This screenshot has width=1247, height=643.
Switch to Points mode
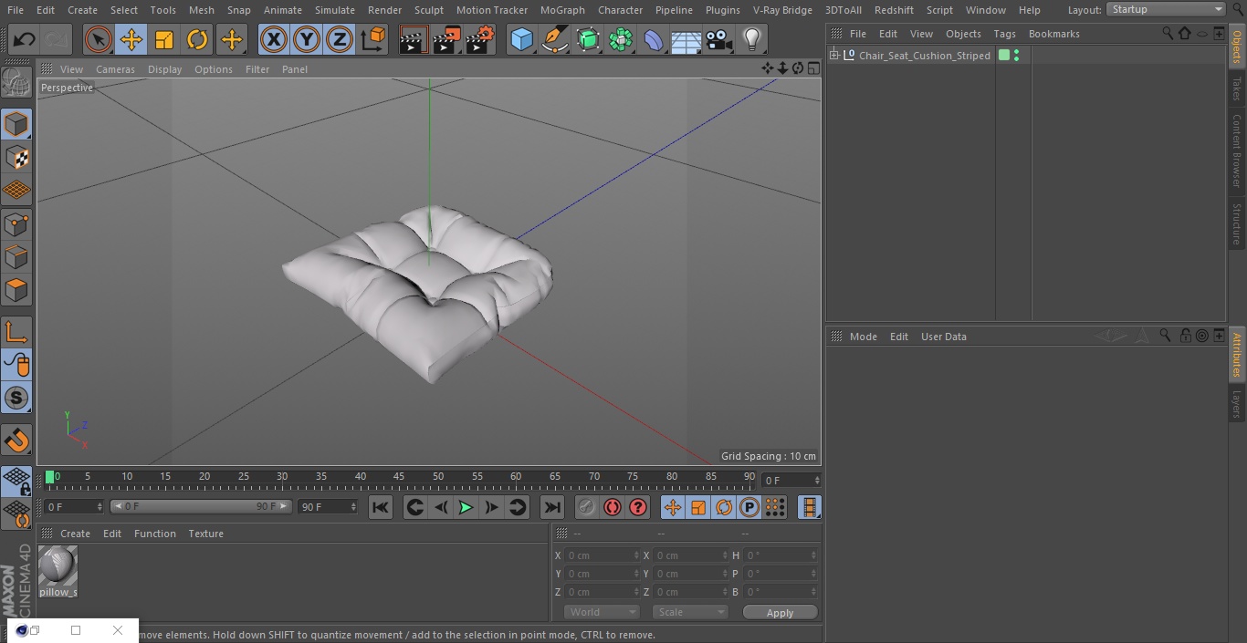[16, 224]
